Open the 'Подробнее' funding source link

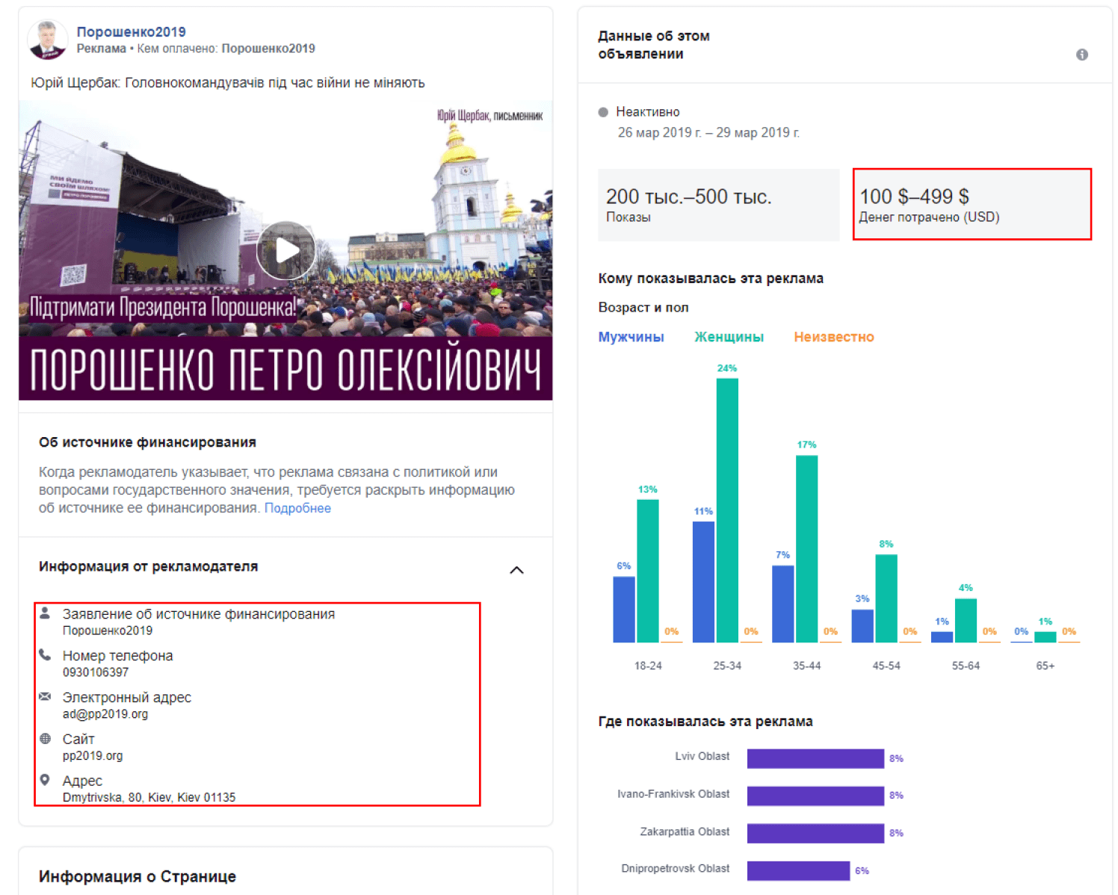tap(297, 508)
